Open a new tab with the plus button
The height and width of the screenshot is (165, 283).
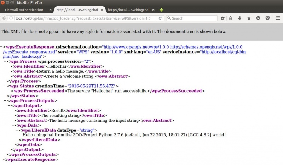coord(161,10)
